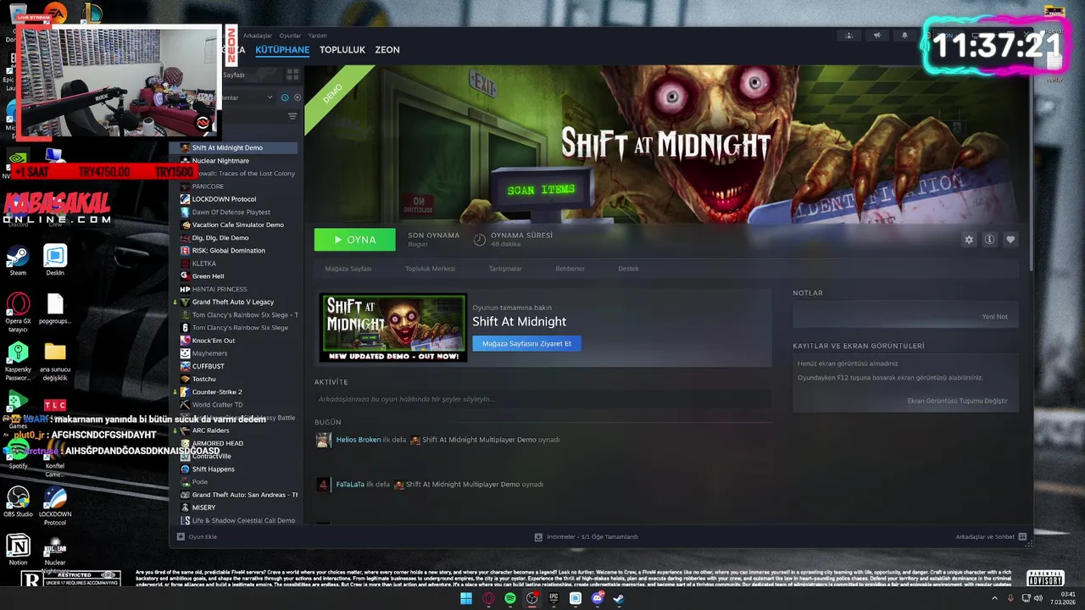Go to Mağaza Sayfası game link

[x=348, y=269]
